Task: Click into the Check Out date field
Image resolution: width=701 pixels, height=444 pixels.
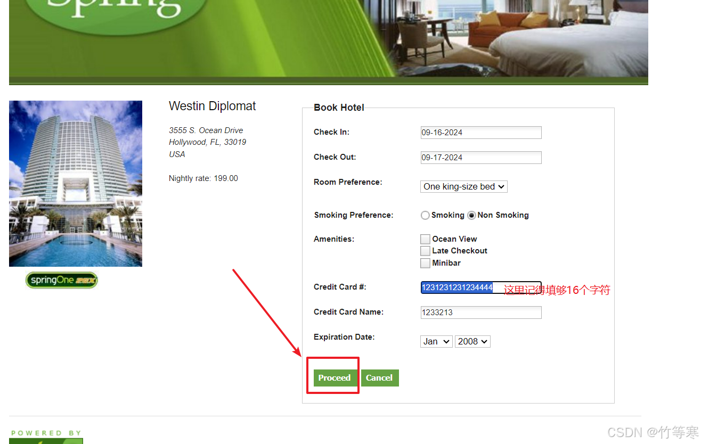Action: [x=480, y=158]
